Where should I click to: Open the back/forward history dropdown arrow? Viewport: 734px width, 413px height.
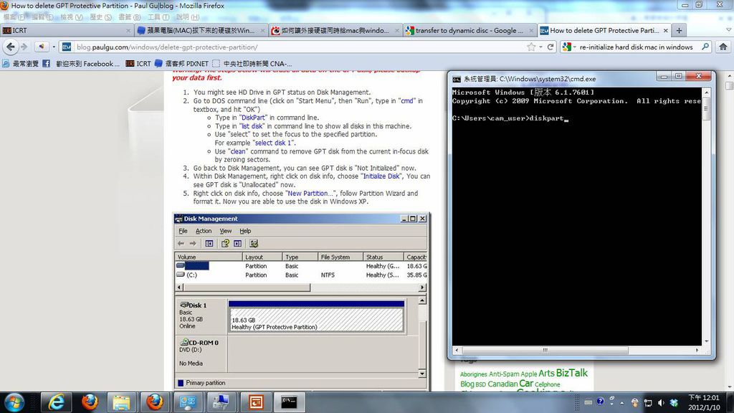pos(54,47)
